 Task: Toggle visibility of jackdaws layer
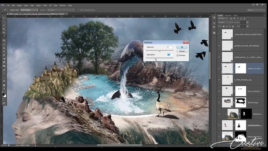[219, 46]
